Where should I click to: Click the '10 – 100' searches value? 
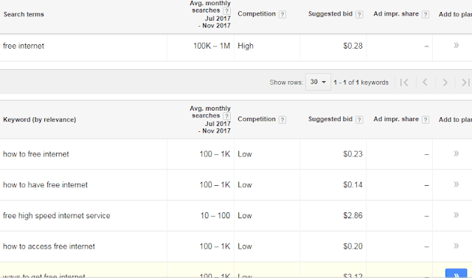(215, 216)
